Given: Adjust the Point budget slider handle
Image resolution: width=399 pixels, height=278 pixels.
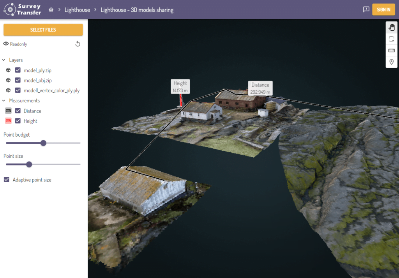Looking at the screenshot, I should point(43,143).
